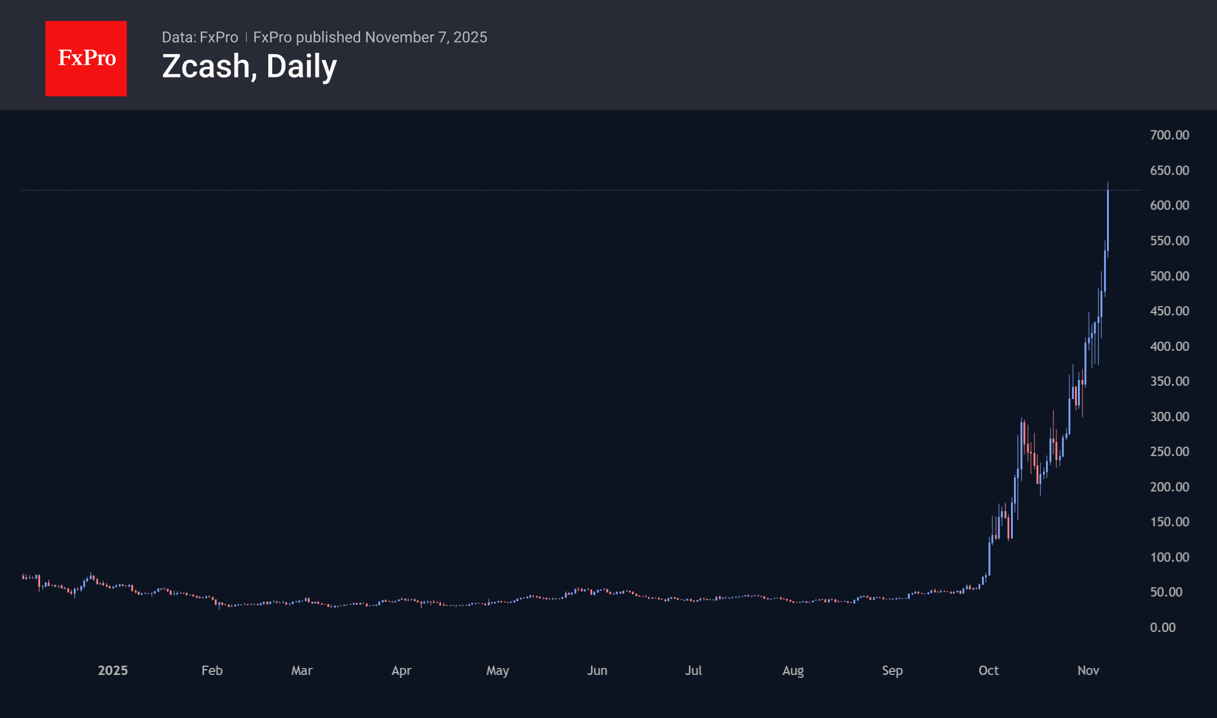Click the Nov label on time axis
This screenshot has height=718, width=1217.
point(1088,670)
